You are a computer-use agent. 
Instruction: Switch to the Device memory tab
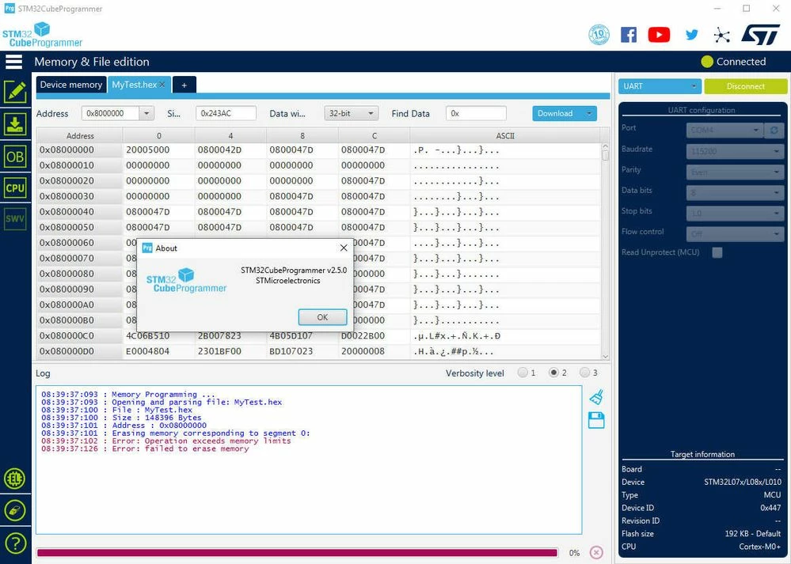click(x=71, y=85)
